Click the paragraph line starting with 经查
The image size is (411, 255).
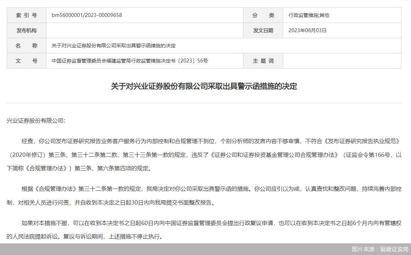point(211,141)
